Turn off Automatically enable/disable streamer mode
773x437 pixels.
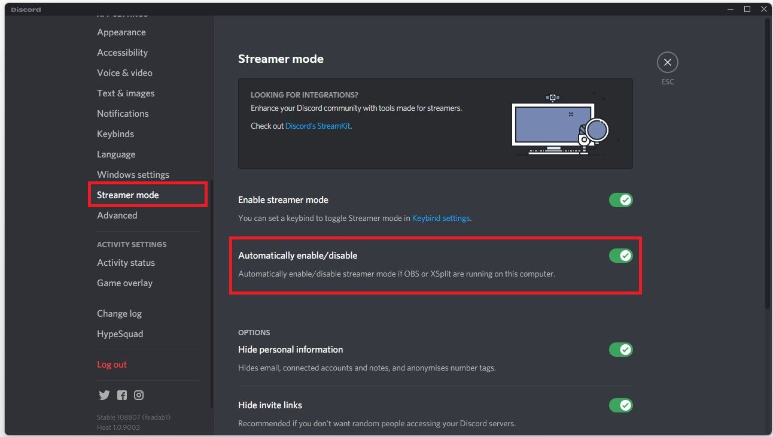(620, 256)
